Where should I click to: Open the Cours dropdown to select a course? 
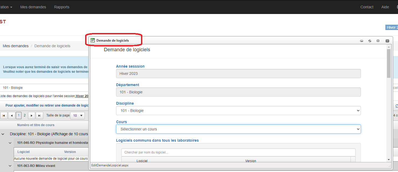click(238, 129)
